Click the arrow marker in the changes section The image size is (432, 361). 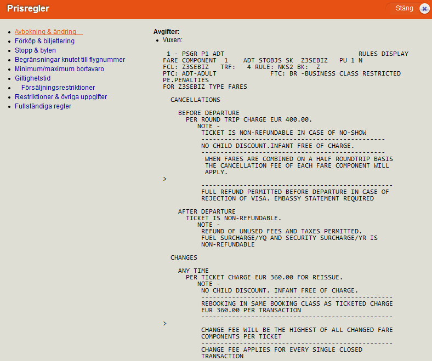164,324
